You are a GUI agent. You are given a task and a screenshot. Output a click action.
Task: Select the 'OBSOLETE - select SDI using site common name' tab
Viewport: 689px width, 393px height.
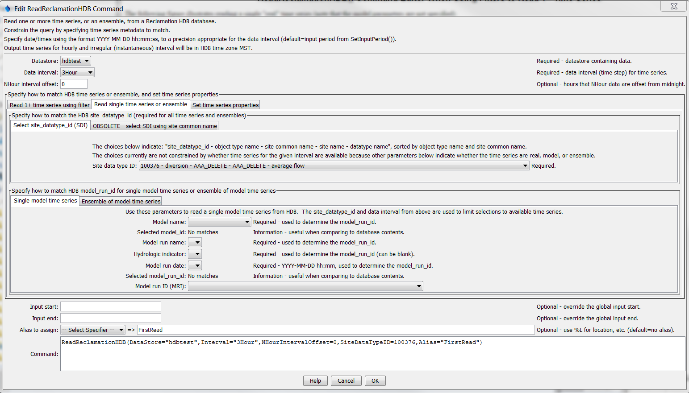(154, 125)
